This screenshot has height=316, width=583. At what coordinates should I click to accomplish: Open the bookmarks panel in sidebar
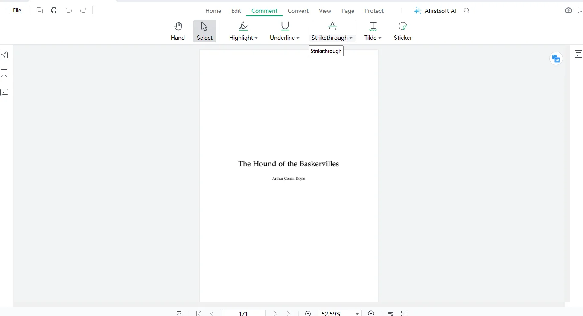[x=4, y=73]
